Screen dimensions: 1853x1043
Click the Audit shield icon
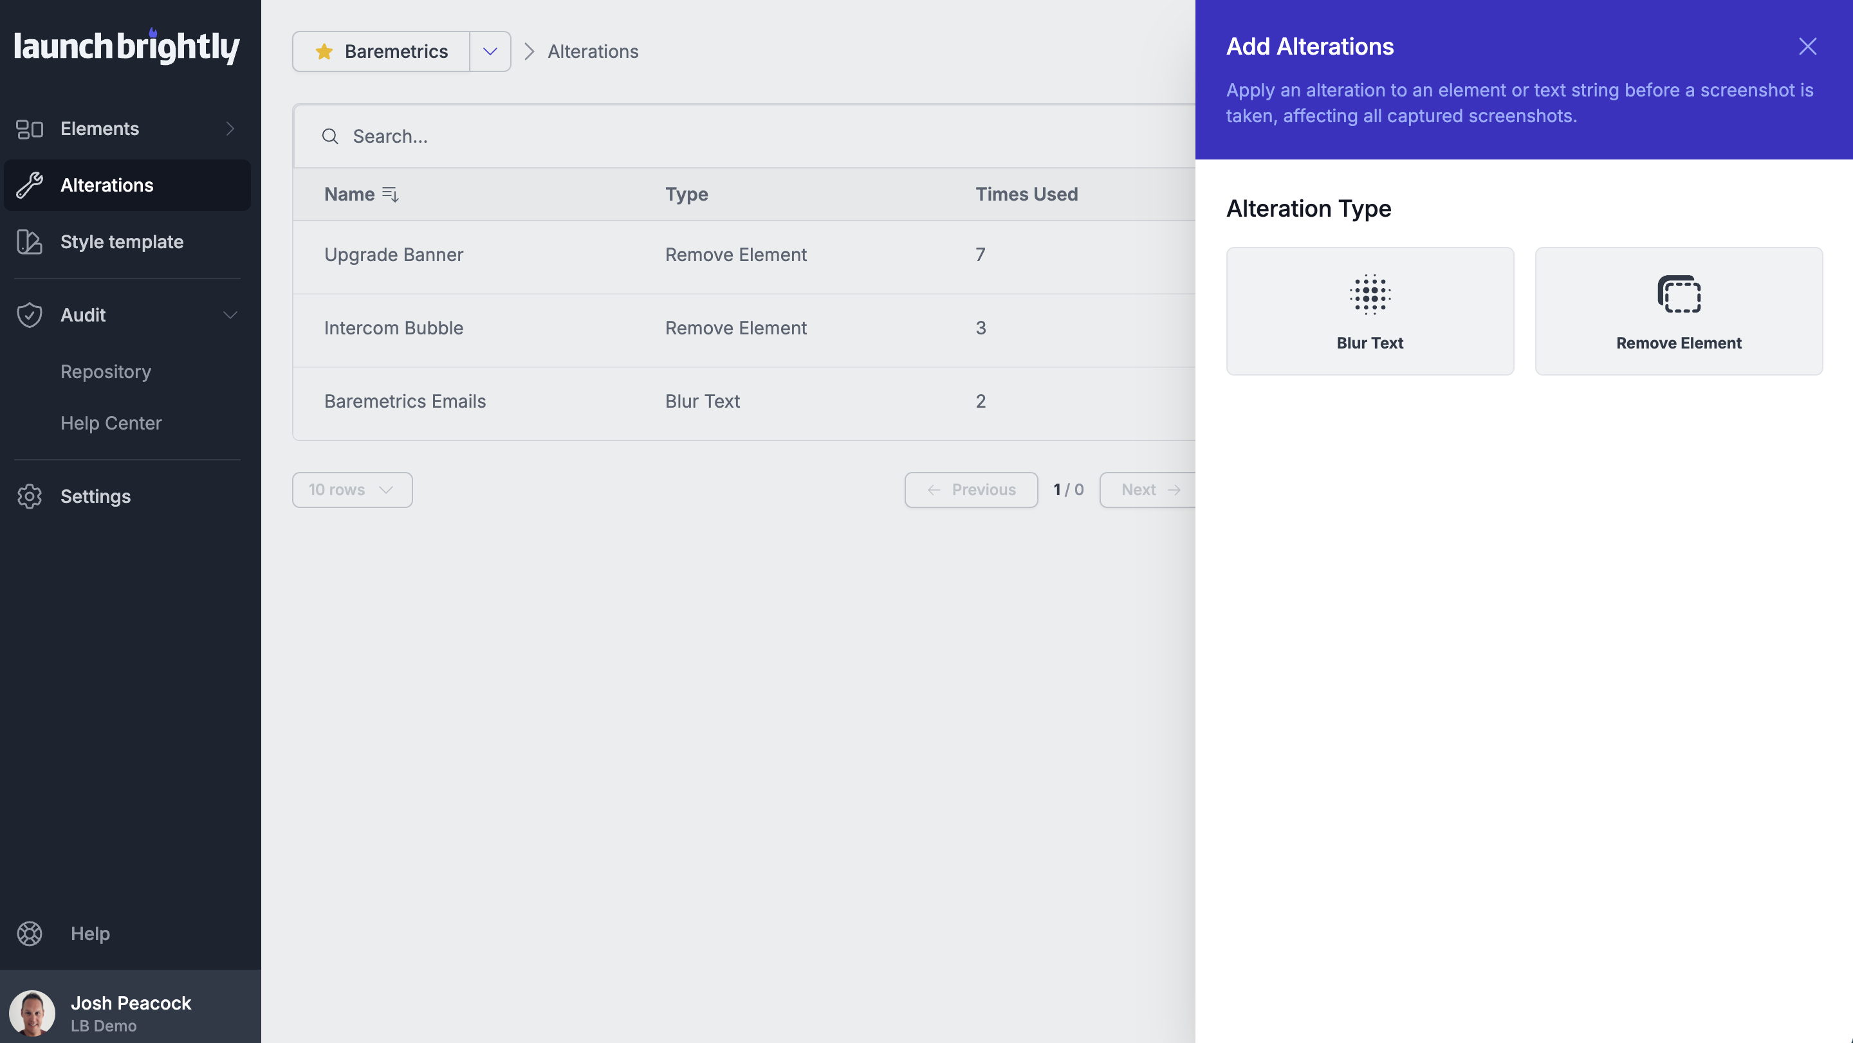[x=30, y=315]
